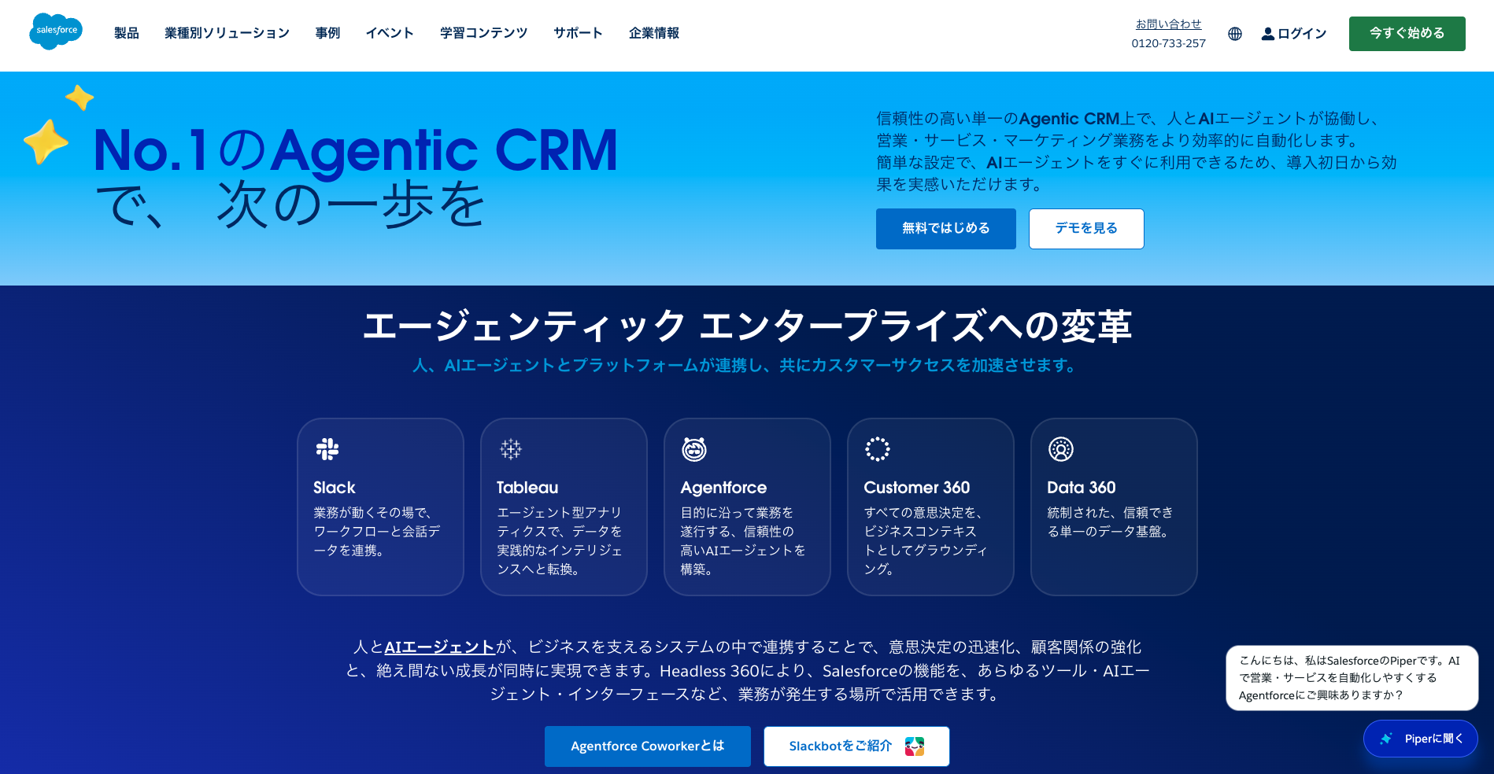
Task: Open the 企業情報 menu
Action: click(x=654, y=33)
